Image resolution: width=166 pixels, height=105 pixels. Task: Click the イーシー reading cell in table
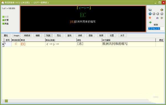coord(61,44)
